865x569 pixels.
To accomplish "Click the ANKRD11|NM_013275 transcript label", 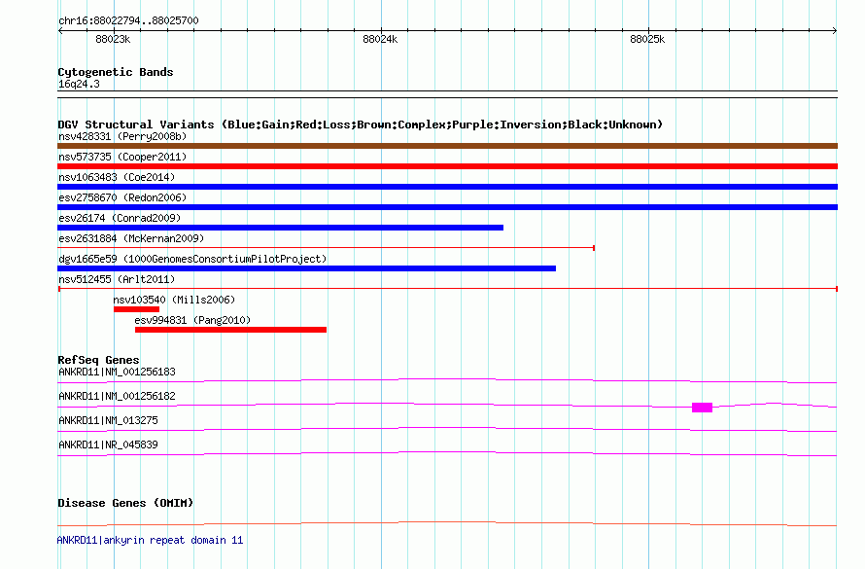I will [108, 420].
